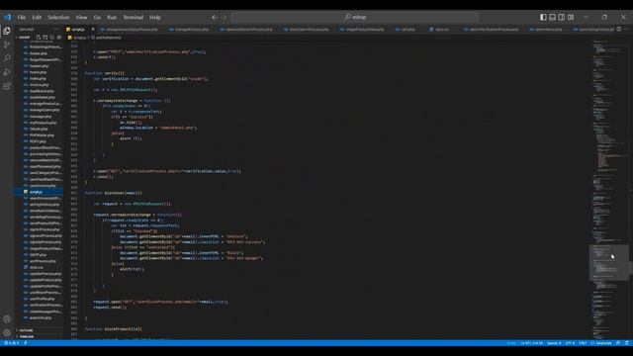Toggle the primary side bar layout icon
Viewport: 633px width, 356px height.
[x=543, y=18]
